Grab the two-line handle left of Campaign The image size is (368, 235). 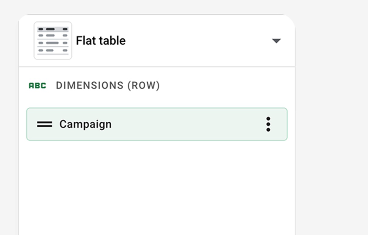[44, 124]
